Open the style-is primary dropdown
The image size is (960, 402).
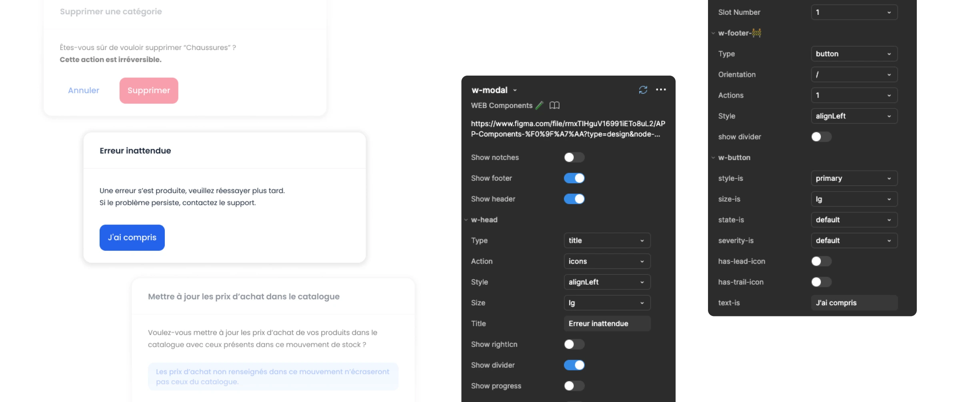click(x=854, y=178)
